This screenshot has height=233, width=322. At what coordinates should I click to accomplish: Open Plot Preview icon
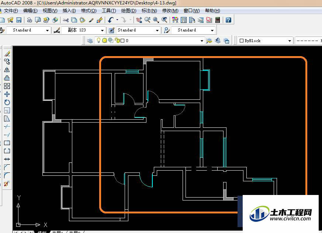click(38, 20)
